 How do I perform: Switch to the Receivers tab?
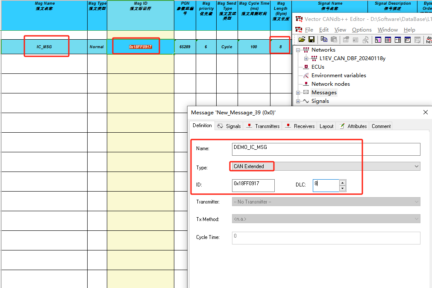tap(300, 126)
